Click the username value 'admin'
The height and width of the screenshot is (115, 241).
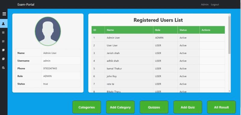click(47, 61)
